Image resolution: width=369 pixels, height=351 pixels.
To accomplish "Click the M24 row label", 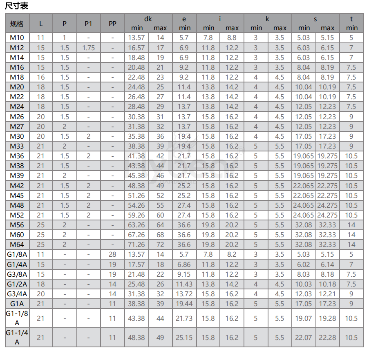I will coord(17,107).
